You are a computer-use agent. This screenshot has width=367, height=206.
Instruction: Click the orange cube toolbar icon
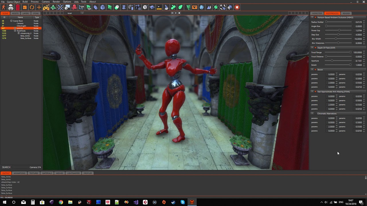point(25,7)
